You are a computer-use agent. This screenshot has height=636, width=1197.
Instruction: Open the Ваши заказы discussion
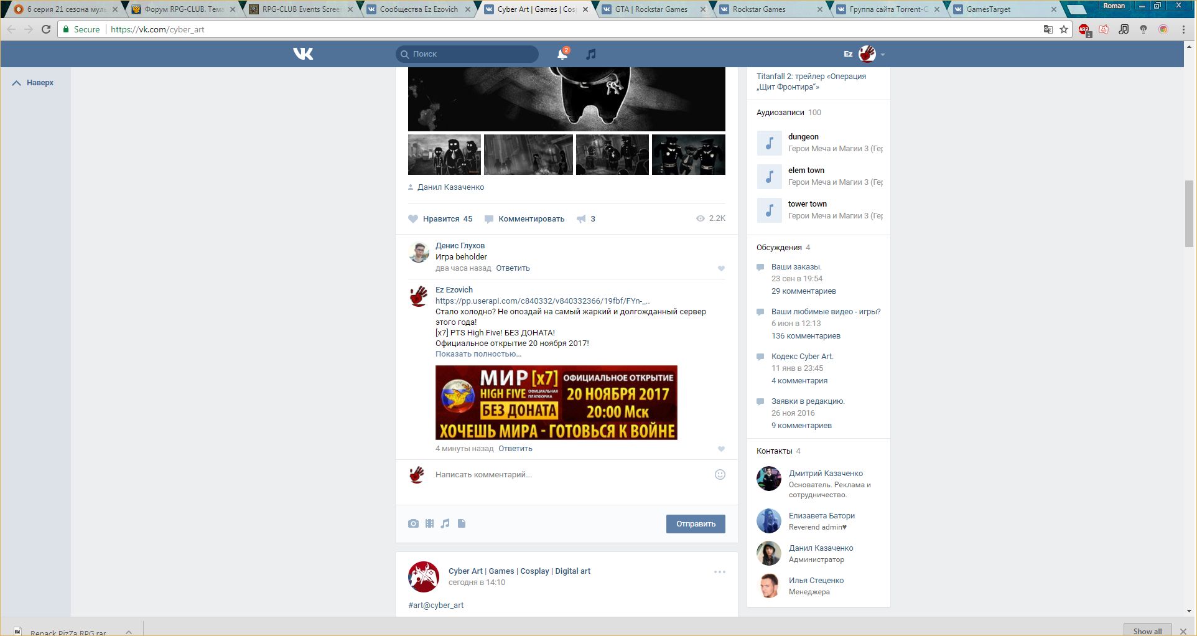[x=796, y=267]
